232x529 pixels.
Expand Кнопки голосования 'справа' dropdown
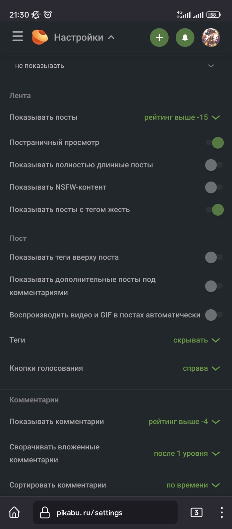201,368
